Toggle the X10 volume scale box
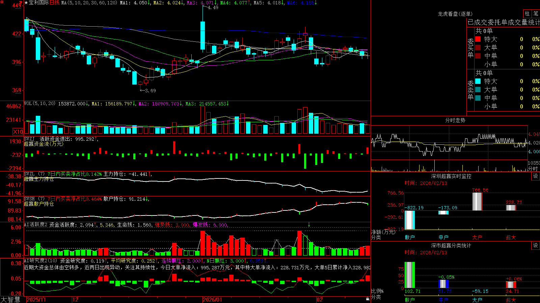The width and height of the screenshot is (540, 303). pos(18,132)
